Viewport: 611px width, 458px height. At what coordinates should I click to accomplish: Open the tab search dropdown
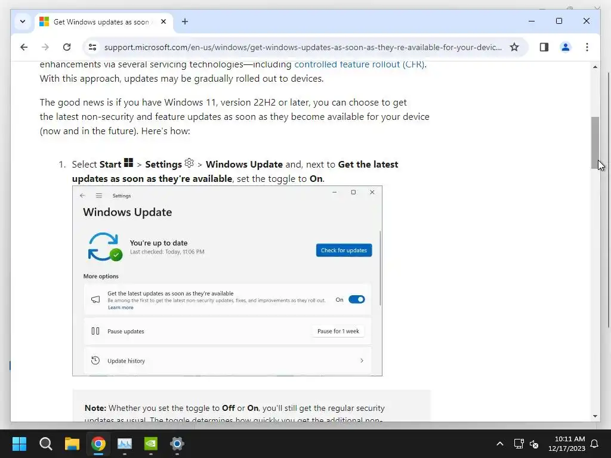(x=23, y=21)
